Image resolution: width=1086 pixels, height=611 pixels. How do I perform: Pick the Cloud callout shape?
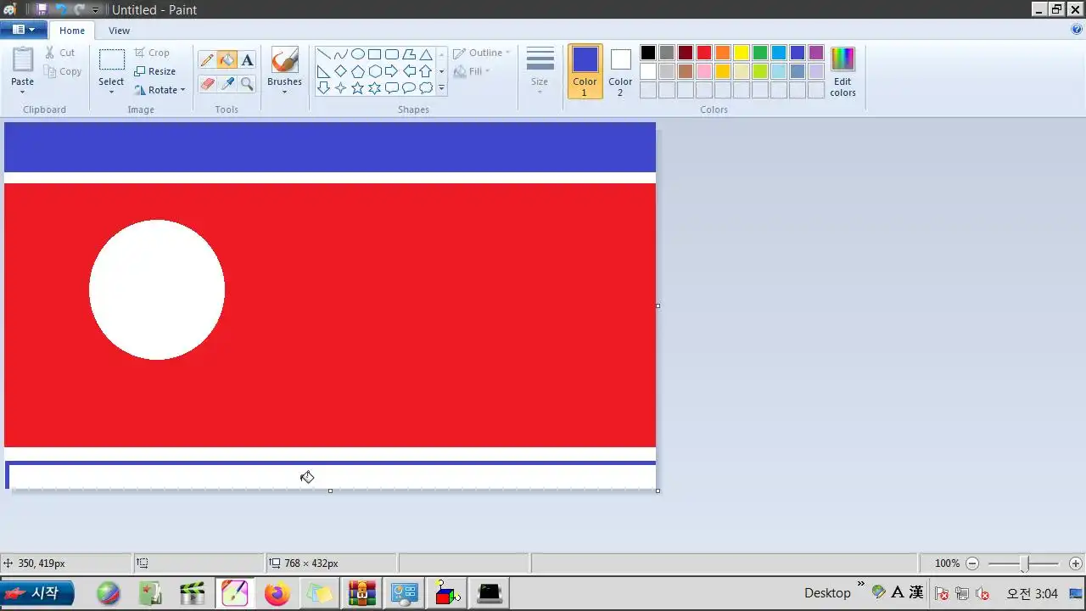pos(425,87)
